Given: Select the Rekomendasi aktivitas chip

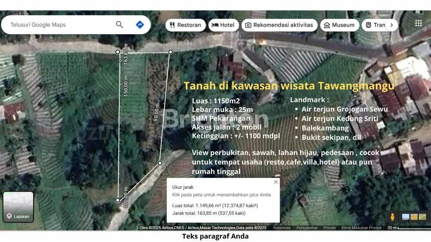Looking at the screenshot, I should tap(279, 25).
